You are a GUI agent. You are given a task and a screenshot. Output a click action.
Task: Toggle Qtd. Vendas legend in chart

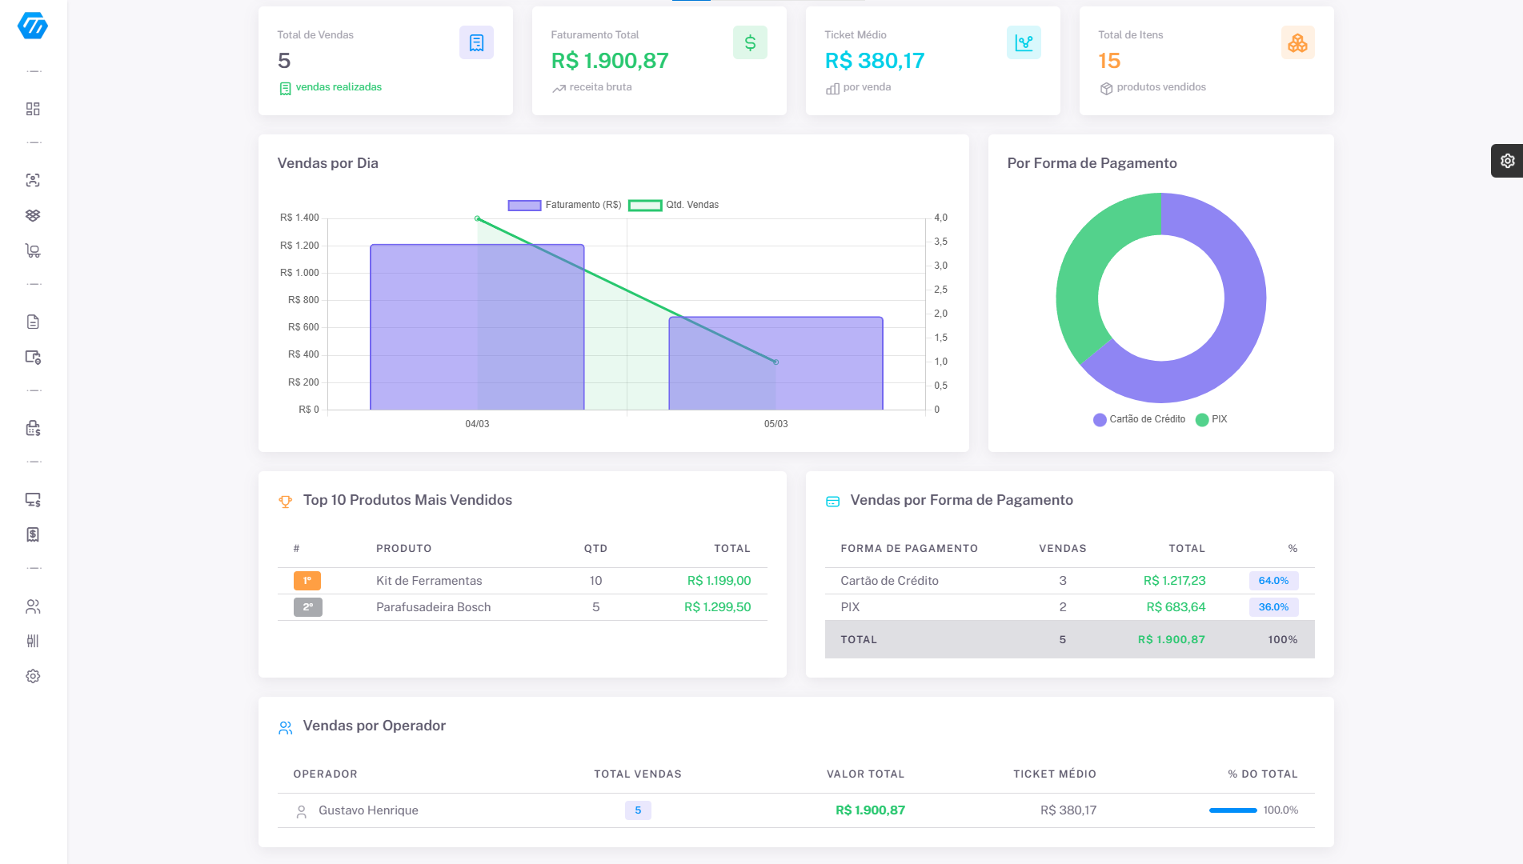pos(674,205)
